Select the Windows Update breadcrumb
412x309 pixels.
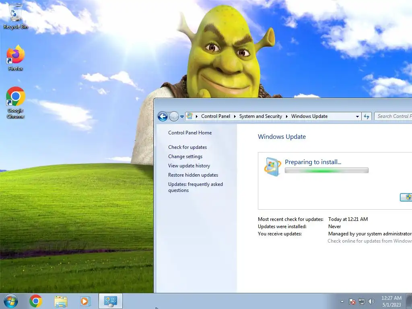click(x=309, y=116)
